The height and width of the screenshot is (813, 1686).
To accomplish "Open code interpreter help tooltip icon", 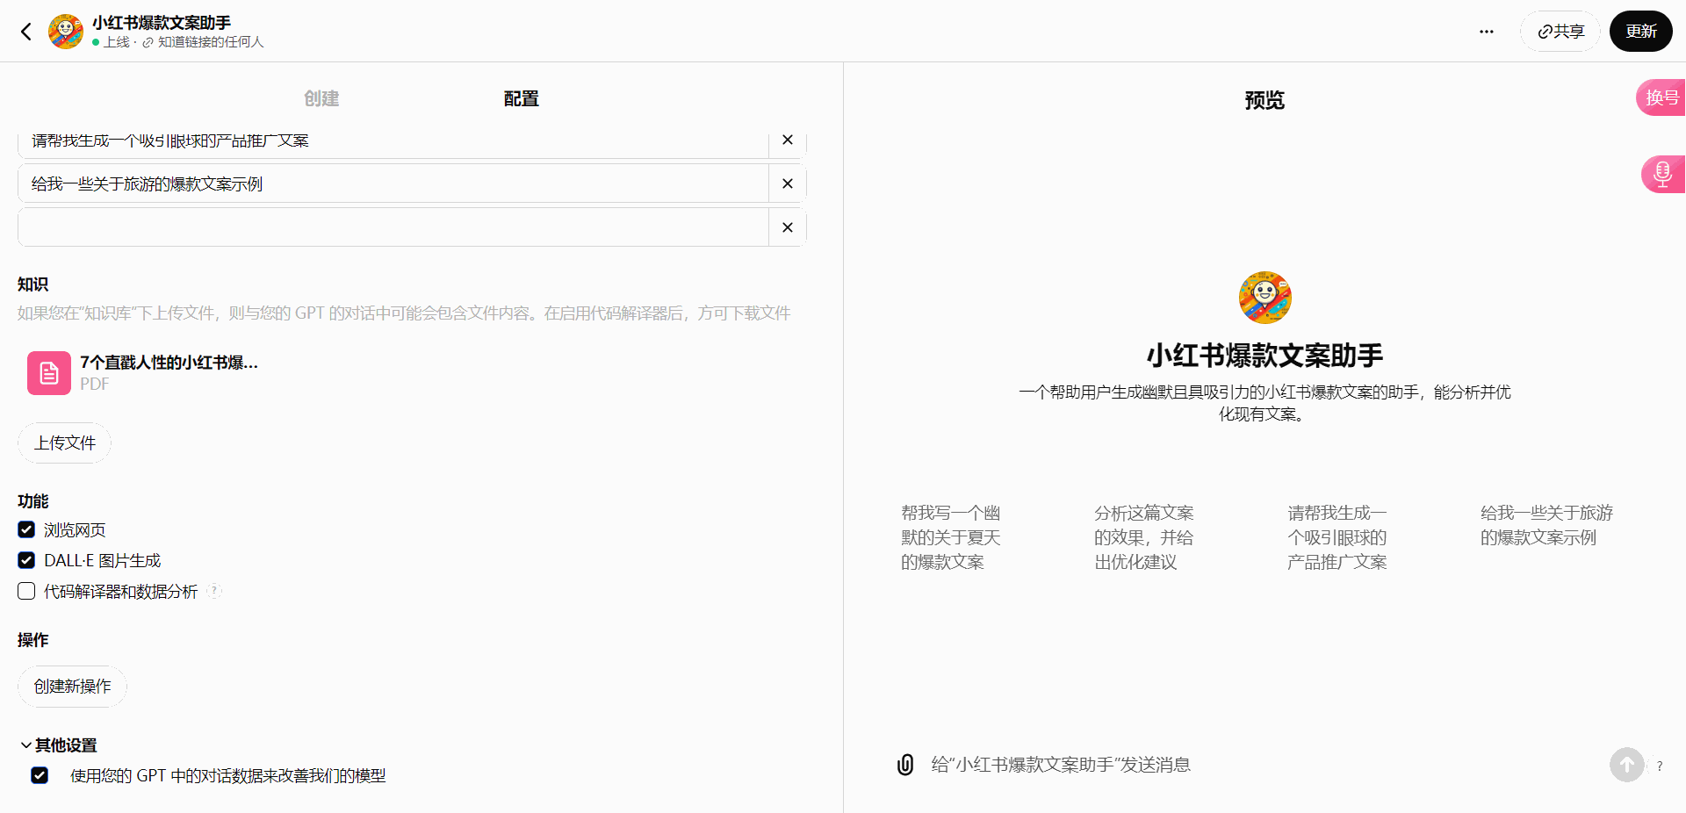I will tap(214, 591).
